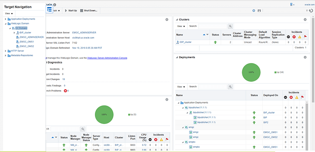
Task: Open the EMGC_ADMINSERVER administration server link
Action: tap(84, 33)
